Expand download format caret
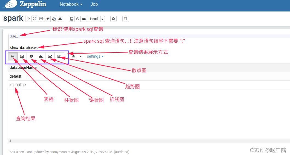The height and width of the screenshot is (155, 290). click(x=81, y=57)
